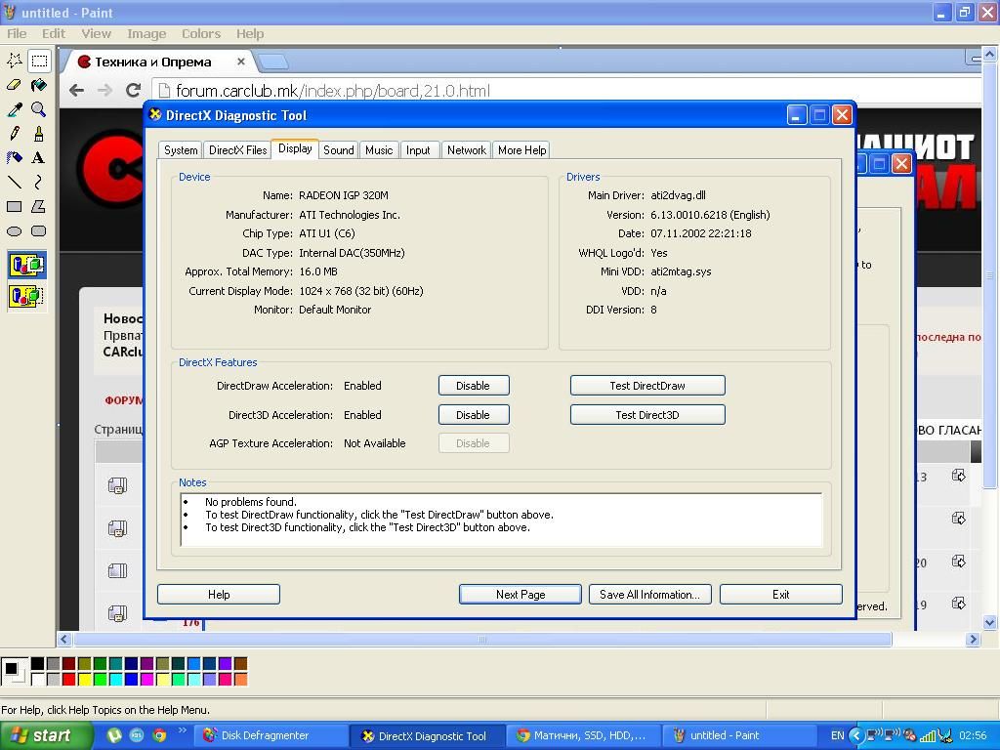Click the browser address bar URL
The width and height of the screenshot is (1000, 750).
pos(333,91)
